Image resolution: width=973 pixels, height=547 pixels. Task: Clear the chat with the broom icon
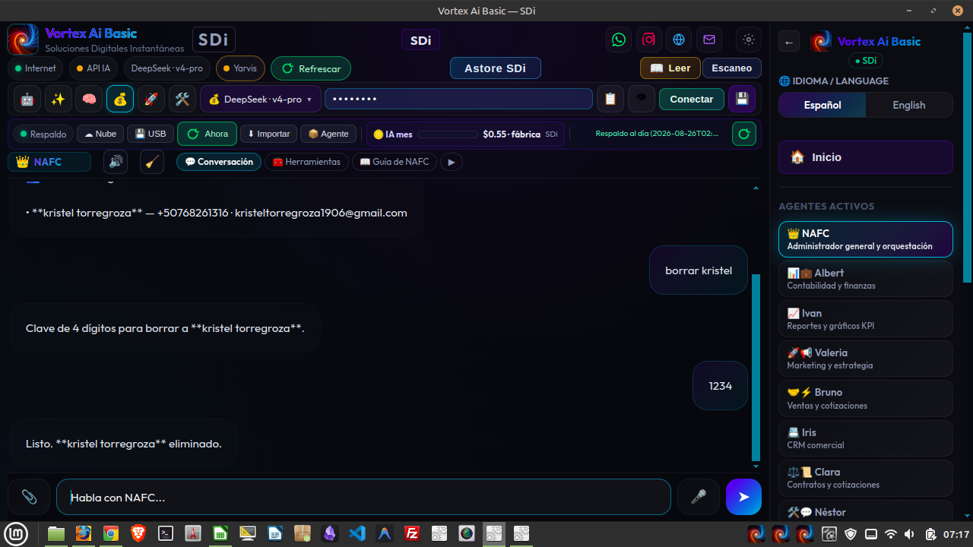click(152, 162)
